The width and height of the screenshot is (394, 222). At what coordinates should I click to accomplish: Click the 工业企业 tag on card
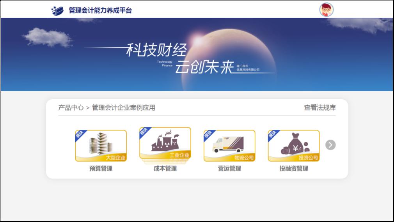[x=179, y=155]
